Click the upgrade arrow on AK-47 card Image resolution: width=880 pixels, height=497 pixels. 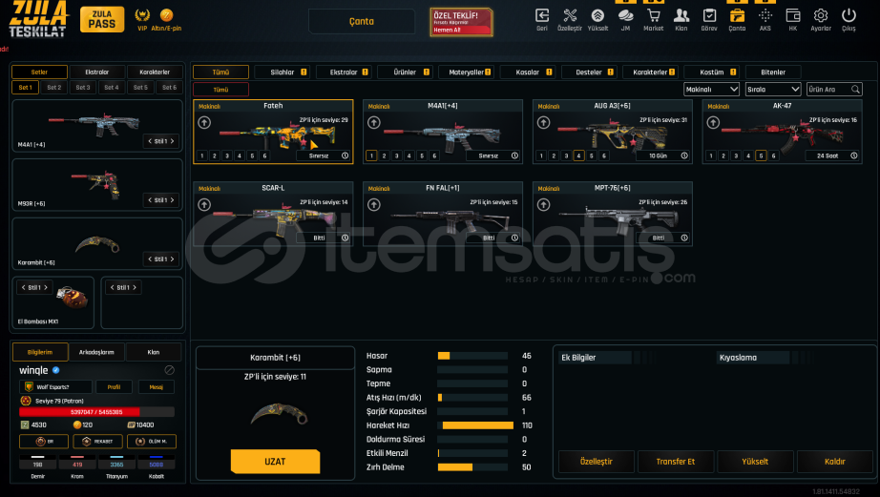tap(713, 122)
